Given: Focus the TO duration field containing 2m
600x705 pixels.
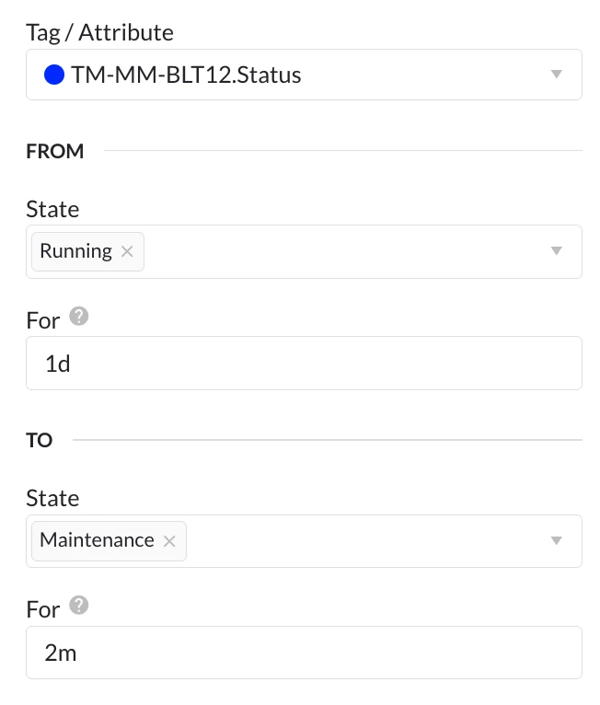Looking at the screenshot, I should click(x=304, y=653).
